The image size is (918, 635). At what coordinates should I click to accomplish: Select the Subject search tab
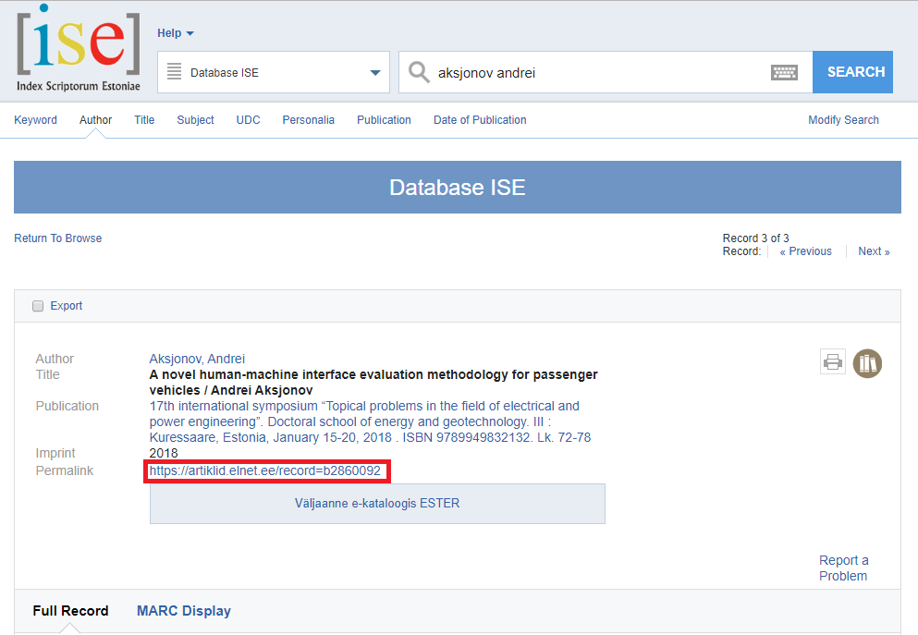[196, 120]
